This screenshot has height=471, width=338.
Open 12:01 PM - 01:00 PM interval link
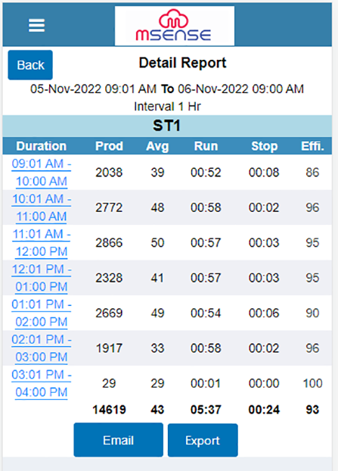coord(42,278)
